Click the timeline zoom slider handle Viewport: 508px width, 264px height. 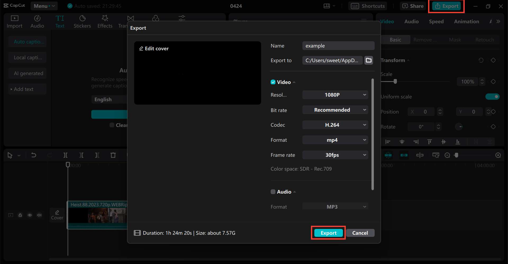456,155
